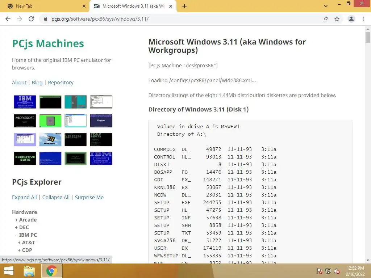
Task: Open the large blue IBM thumbnail in bottom row
Action: pos(101,159)
